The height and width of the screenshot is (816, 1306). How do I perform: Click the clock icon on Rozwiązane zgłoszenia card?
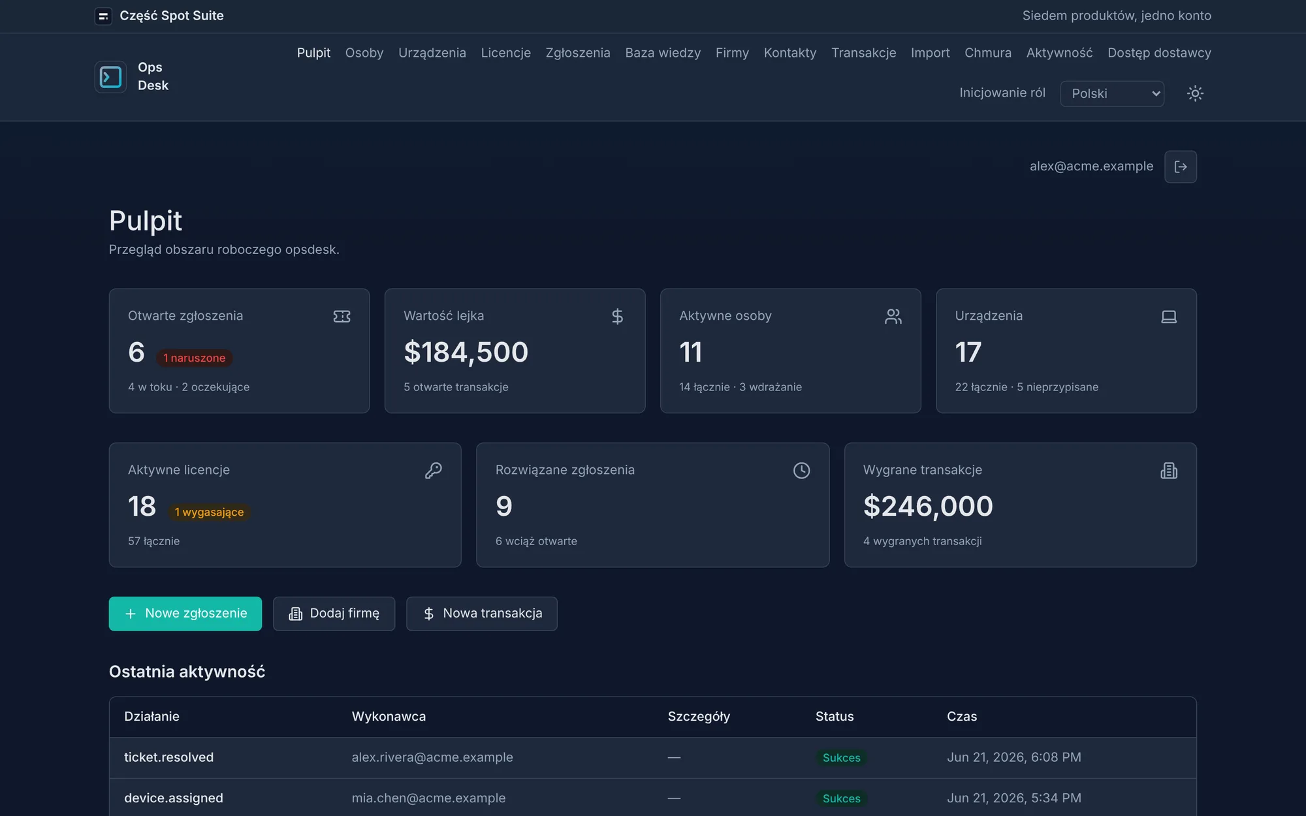click(801, 471)
